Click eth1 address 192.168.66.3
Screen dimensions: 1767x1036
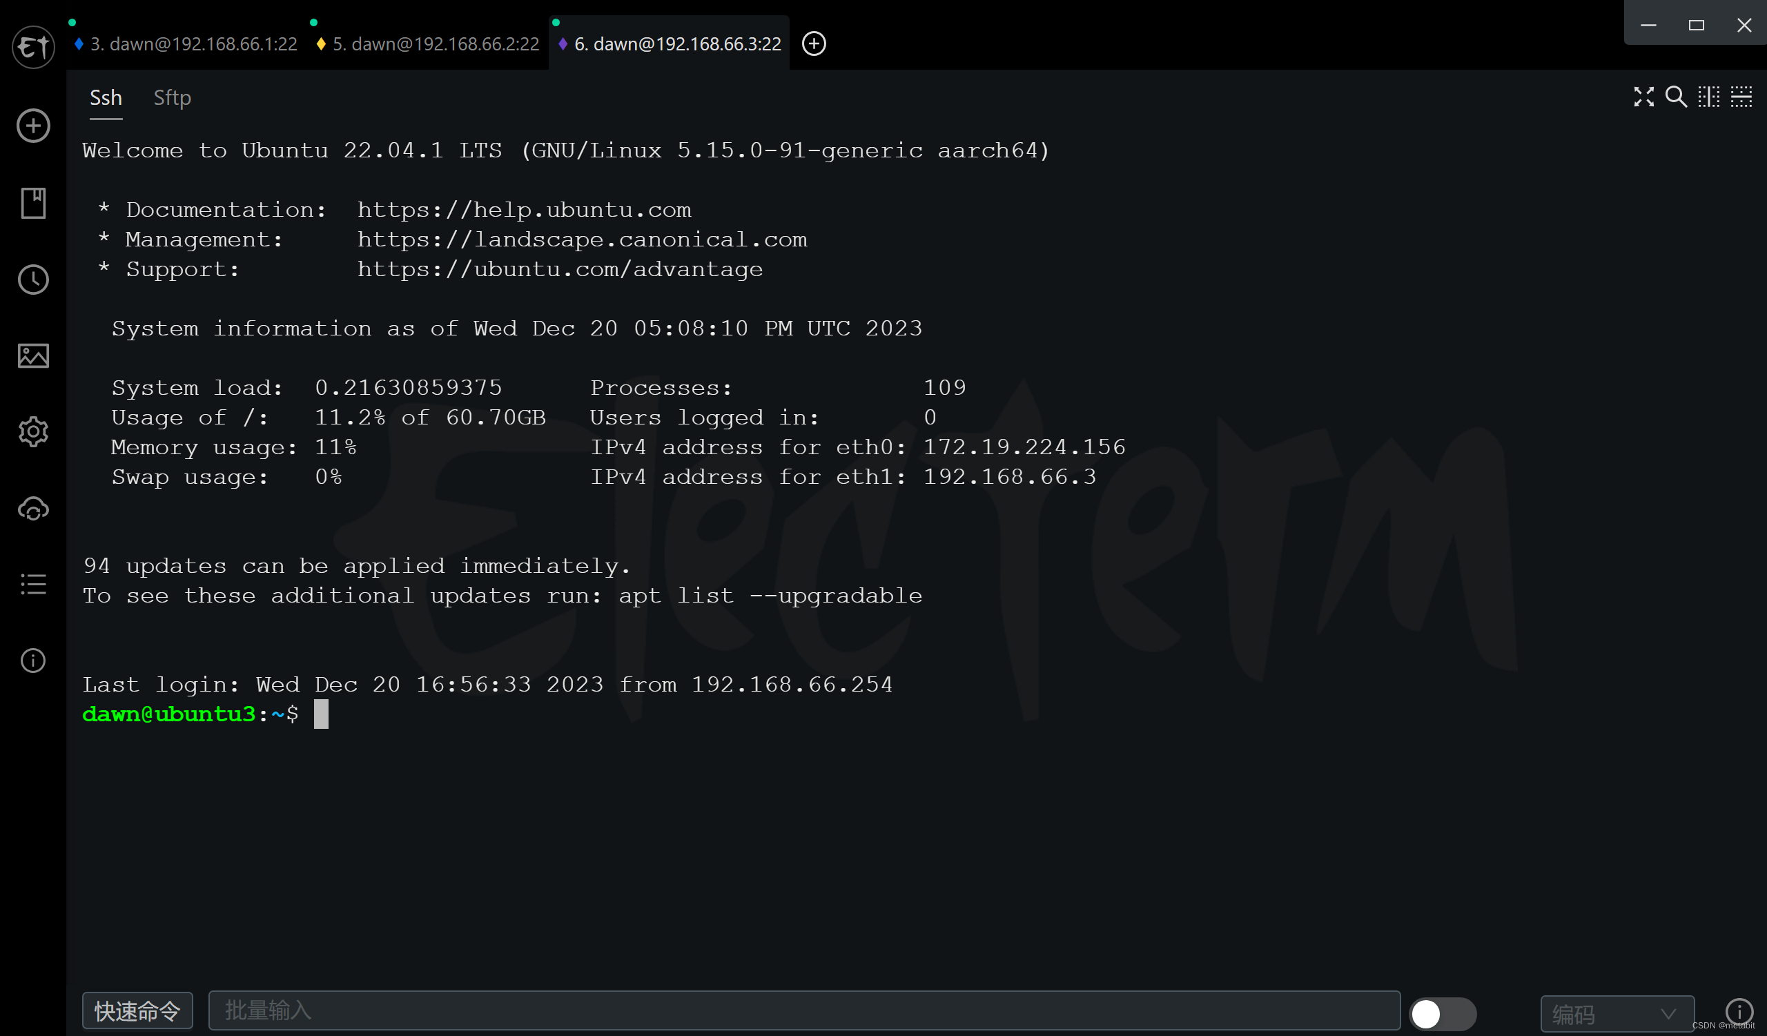tap(1010, 478)
